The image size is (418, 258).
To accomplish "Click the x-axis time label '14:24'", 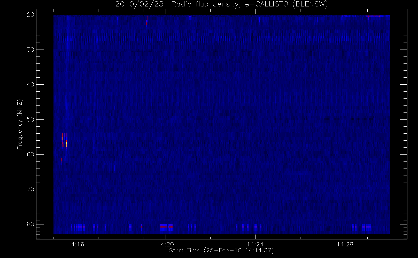I will (255, 244).
